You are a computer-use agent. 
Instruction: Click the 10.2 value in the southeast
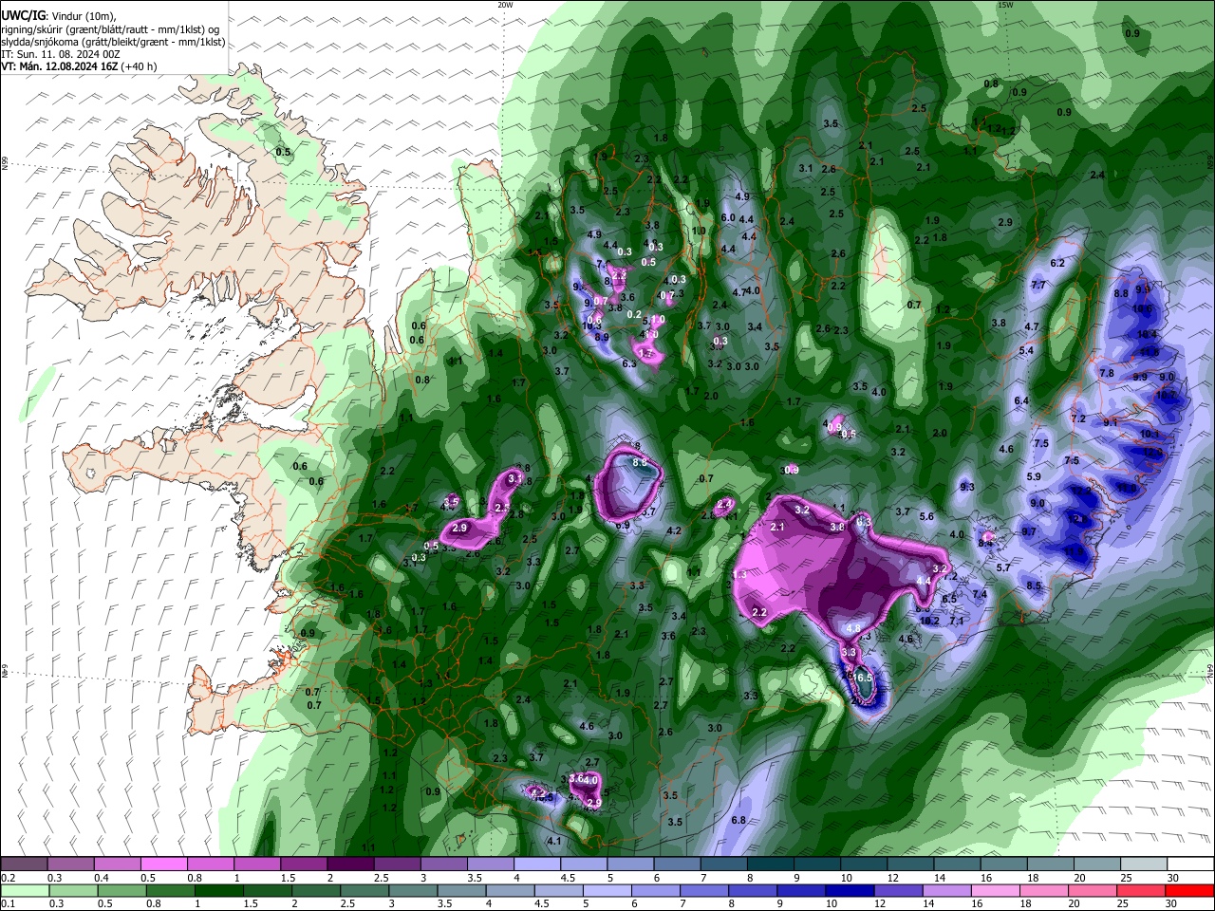(x=930, y=621)
